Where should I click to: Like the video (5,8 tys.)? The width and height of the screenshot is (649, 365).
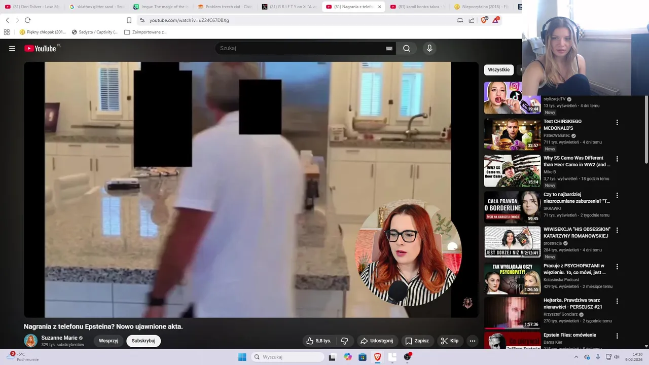click(318, 341)
